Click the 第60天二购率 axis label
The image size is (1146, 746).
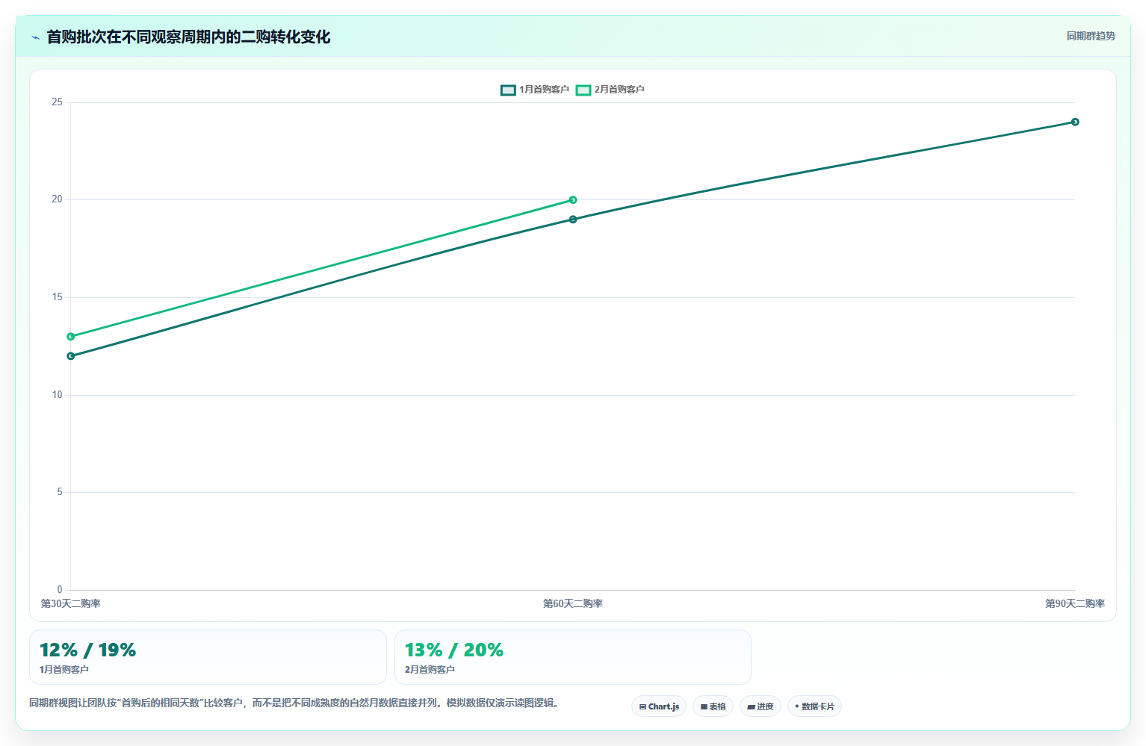[573, 603]
